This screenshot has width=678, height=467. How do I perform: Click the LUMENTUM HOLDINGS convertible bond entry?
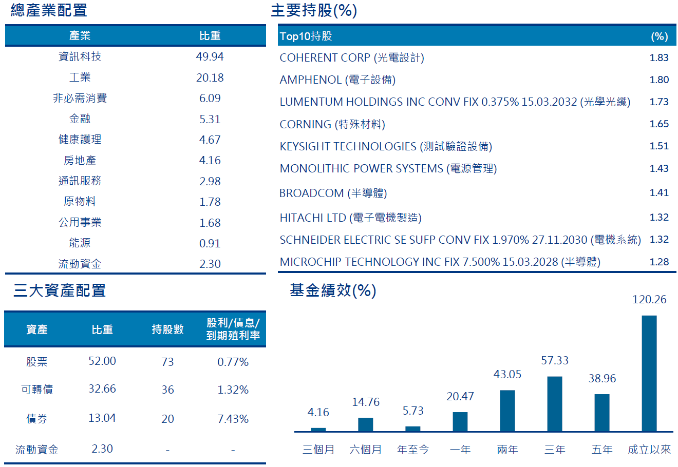(455, 102)
